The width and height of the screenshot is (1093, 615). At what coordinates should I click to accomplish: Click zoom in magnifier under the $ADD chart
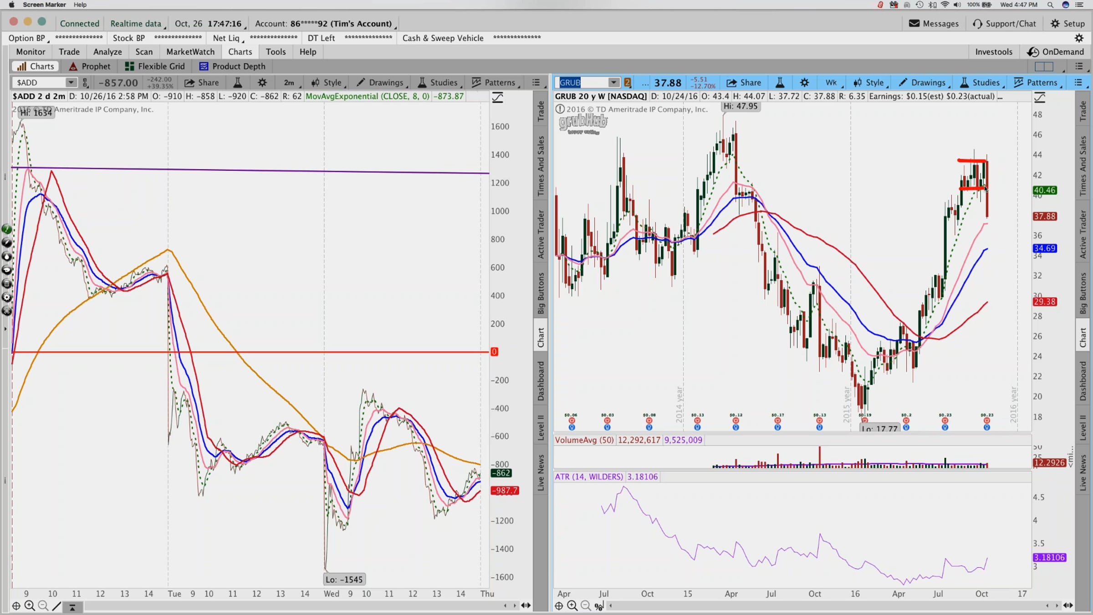pos(30,605)
